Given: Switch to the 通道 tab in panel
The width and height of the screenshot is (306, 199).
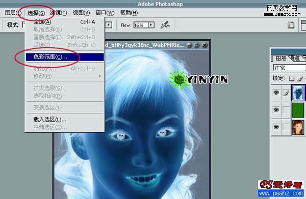Looking at the screenshot, I should pos(295,58).
